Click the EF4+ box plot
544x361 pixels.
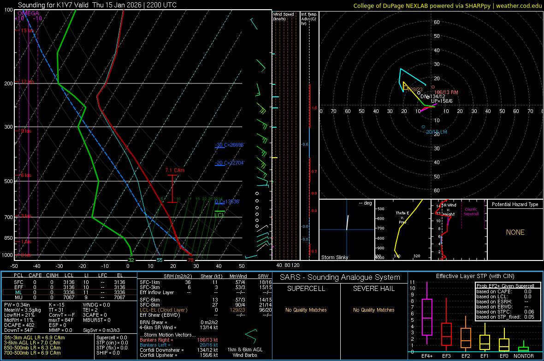(x=427, y=318)
